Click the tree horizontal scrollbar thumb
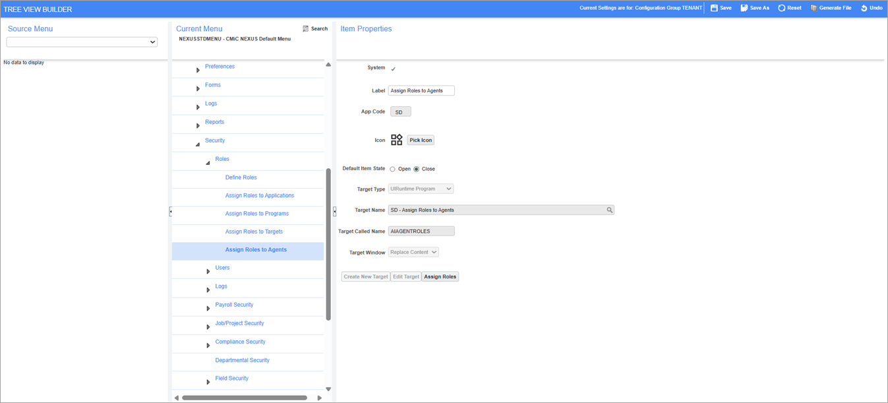The width and height of the screenshot is (888, 403). [245, 398]
